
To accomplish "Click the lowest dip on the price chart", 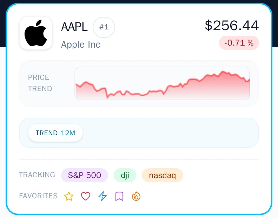I will [107, 97].
